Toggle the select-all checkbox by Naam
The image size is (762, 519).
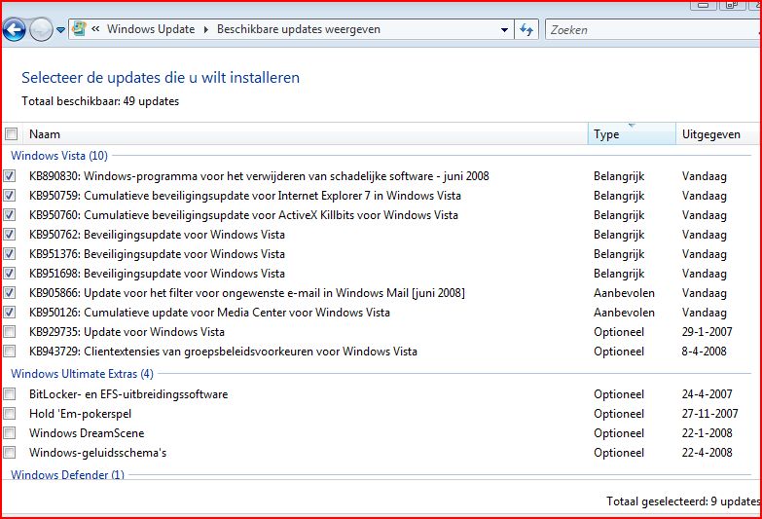tap(11, 133)
